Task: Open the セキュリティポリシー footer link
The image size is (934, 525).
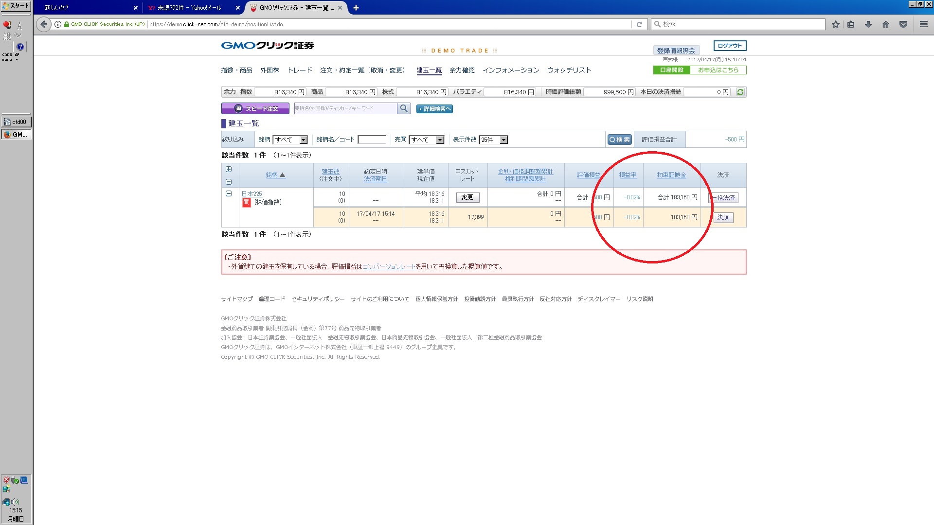Action: pos(318,299)
